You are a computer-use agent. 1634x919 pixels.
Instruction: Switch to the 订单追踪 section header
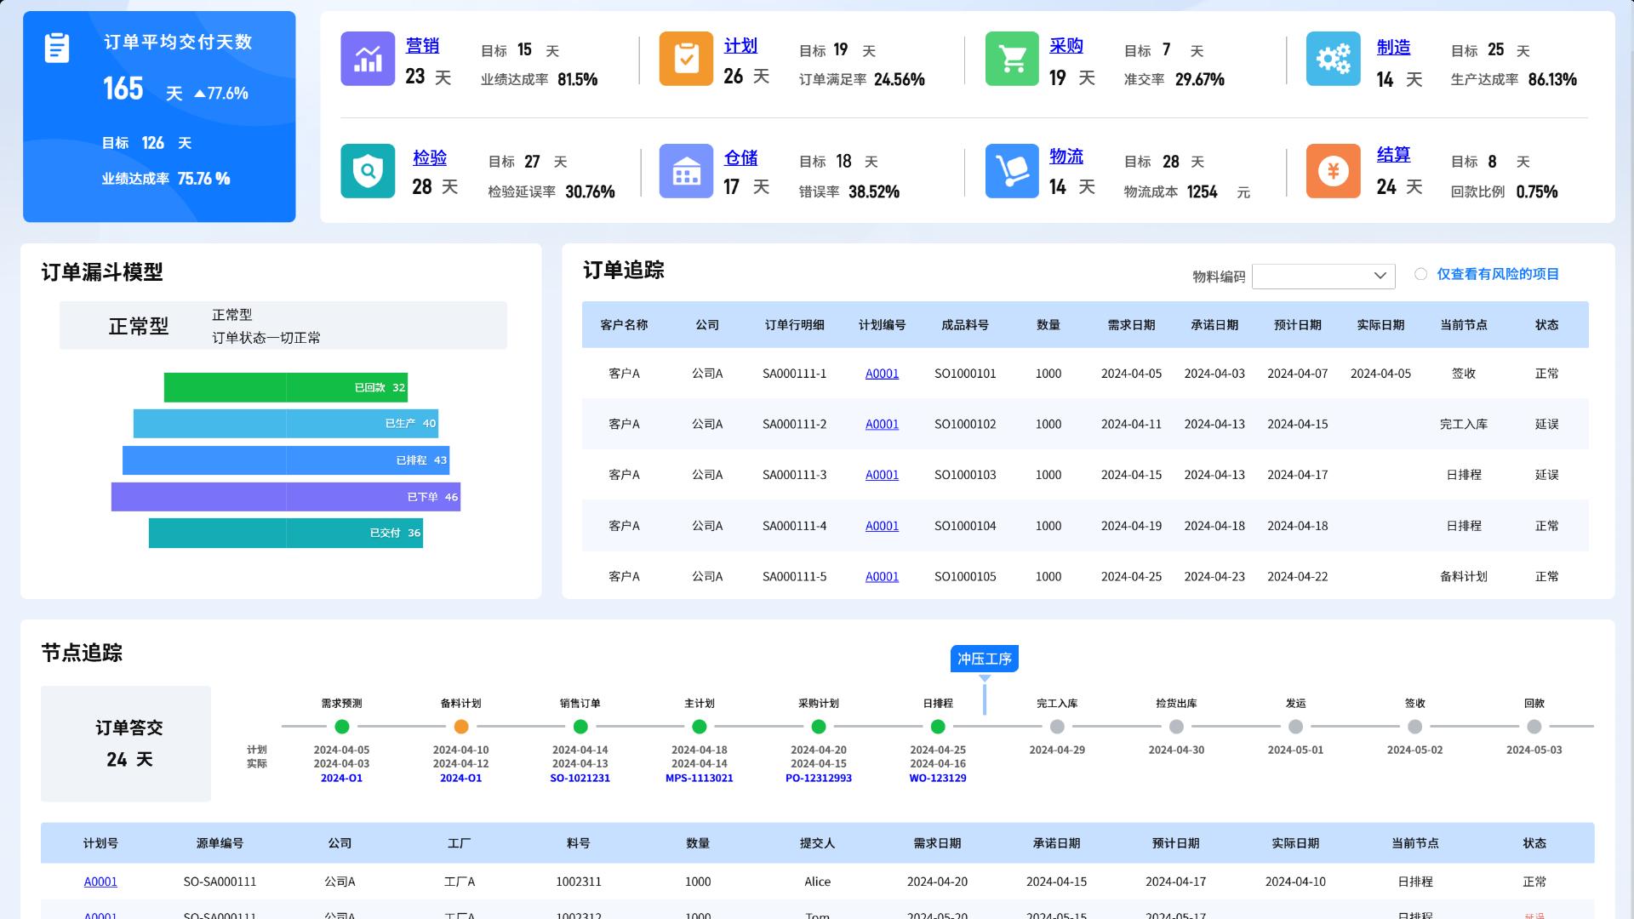click(x=624, y=271)
